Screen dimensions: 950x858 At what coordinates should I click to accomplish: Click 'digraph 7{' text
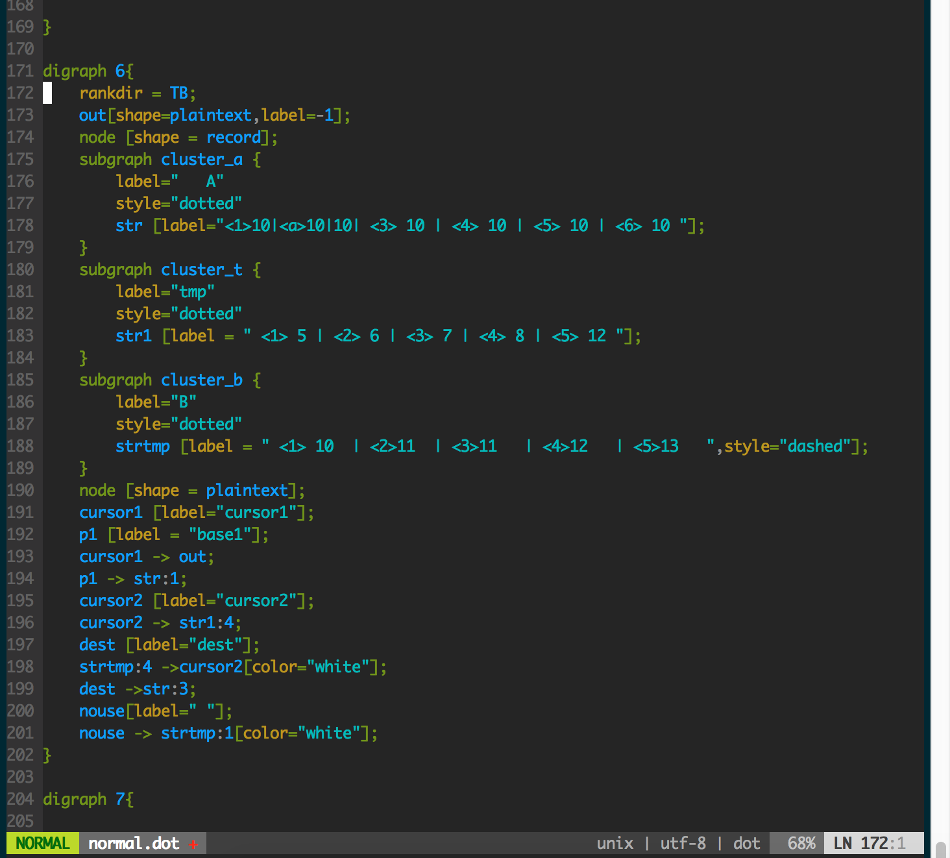(x=88, y=799)
